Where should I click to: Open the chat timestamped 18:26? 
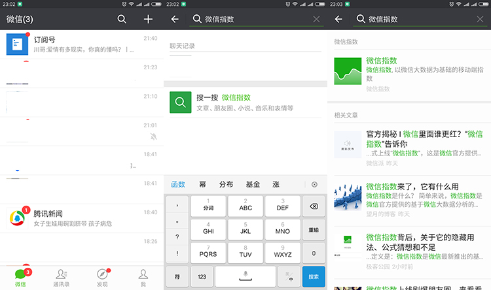82,248
